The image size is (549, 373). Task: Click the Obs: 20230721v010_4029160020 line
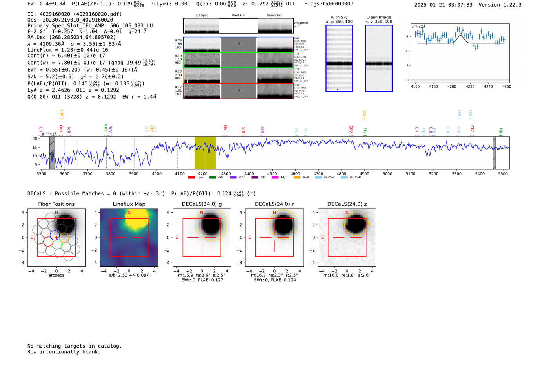[x=70, y=20]
